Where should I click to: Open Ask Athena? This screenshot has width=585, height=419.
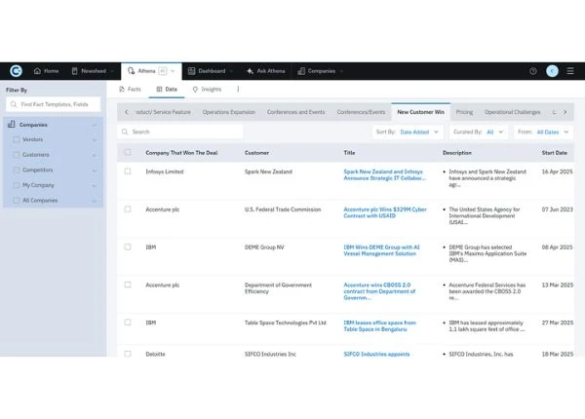[265, 71]
